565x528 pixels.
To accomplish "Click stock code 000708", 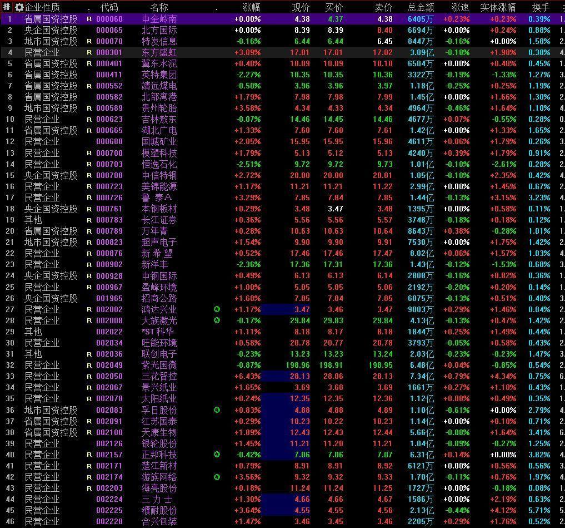I will tap(109, 175).
